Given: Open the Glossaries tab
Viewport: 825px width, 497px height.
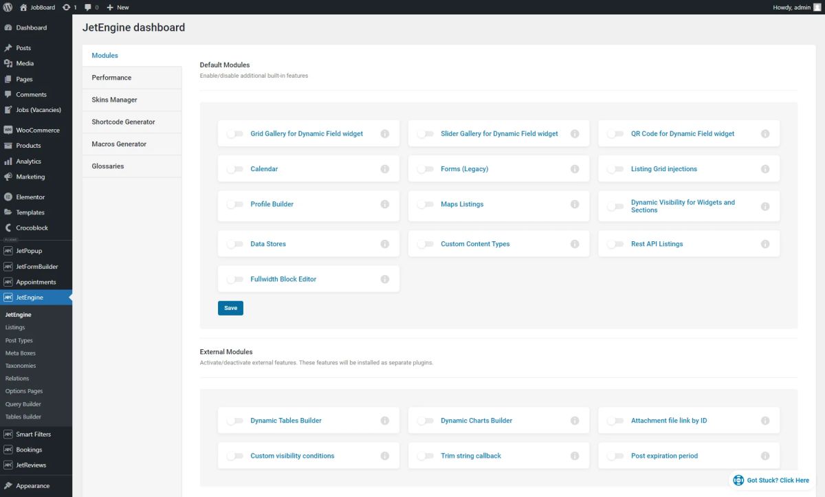Looking at the screenshot, I should coord(132,166).
